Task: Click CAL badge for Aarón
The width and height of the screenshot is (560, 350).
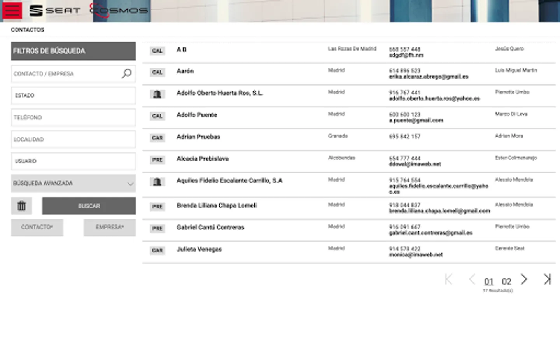Action: (157, 72)
